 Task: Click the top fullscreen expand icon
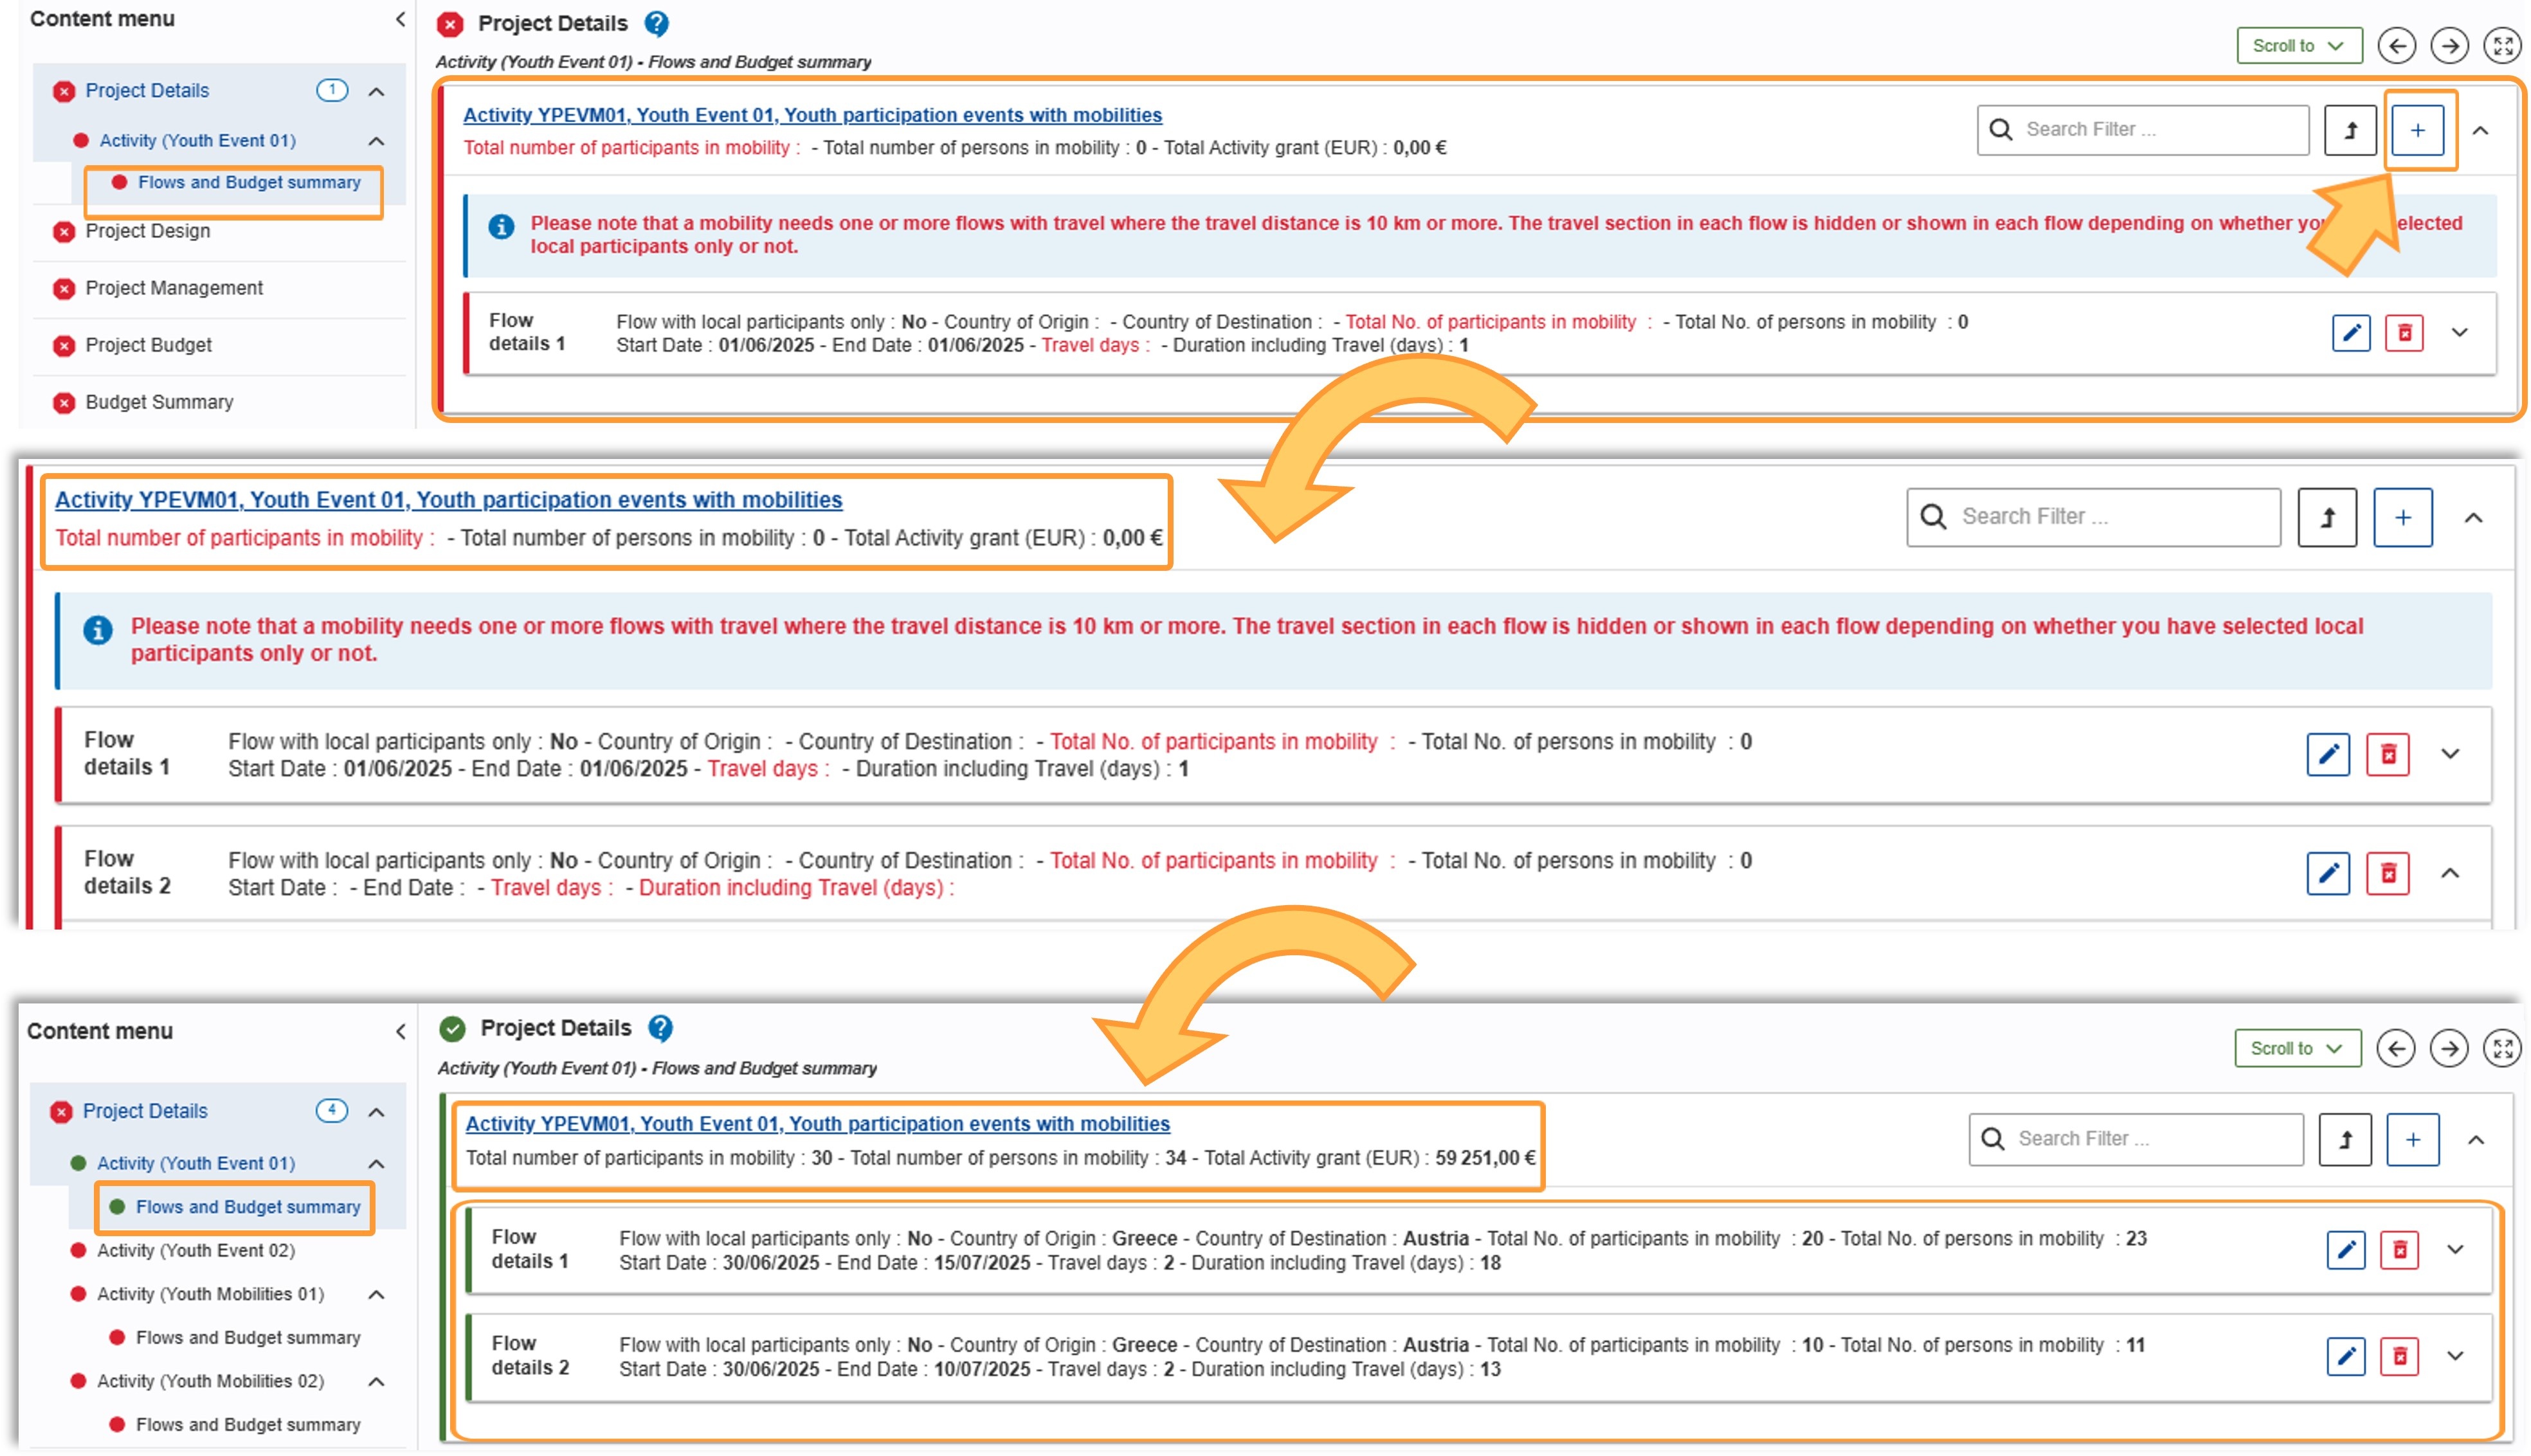(2502, 45)
